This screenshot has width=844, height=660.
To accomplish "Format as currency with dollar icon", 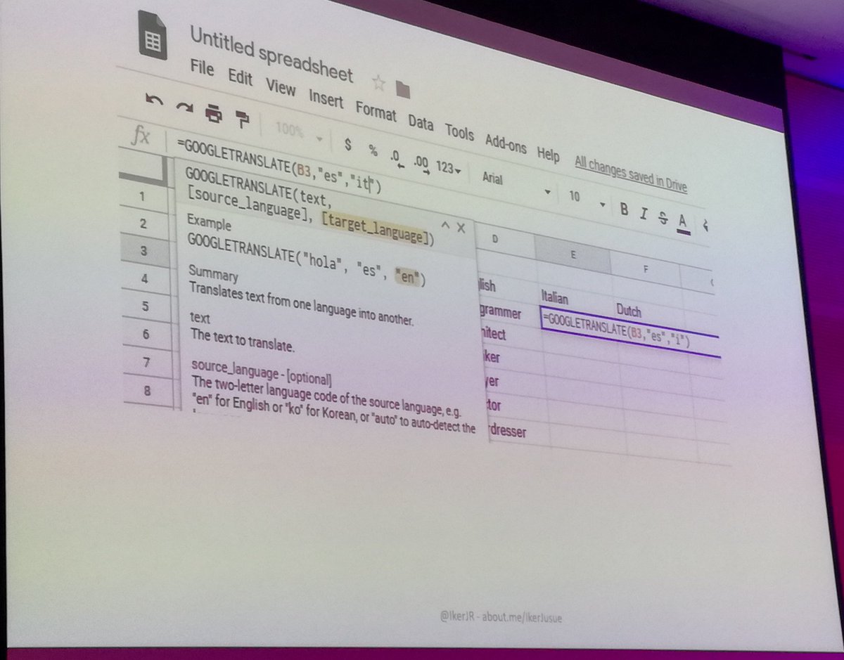I will (x=347, y=144).
